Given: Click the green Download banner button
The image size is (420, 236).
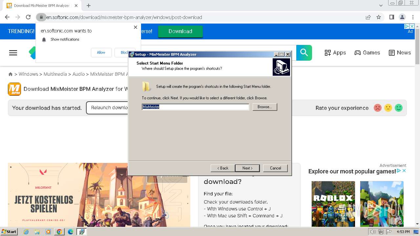Looking at the screenshot, I should (x=180, y=31).
